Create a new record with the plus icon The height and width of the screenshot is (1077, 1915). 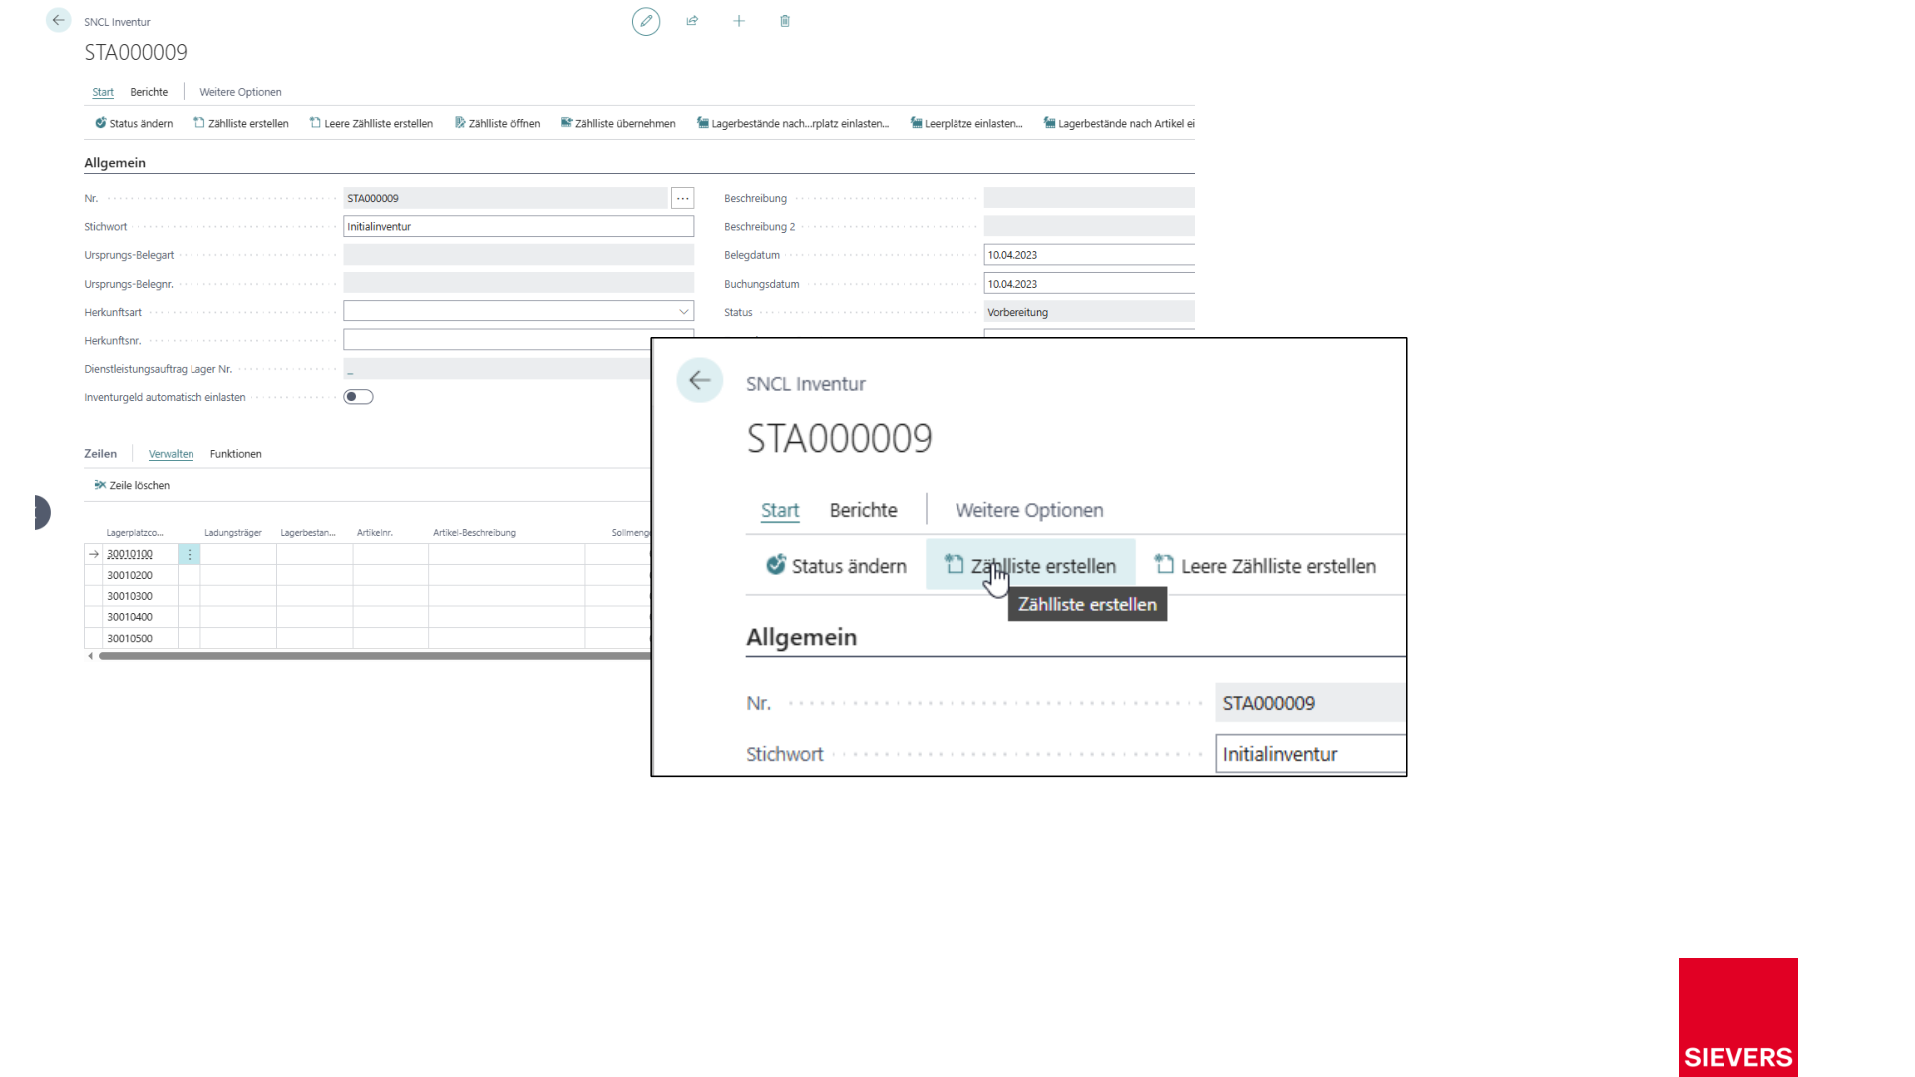739,21
